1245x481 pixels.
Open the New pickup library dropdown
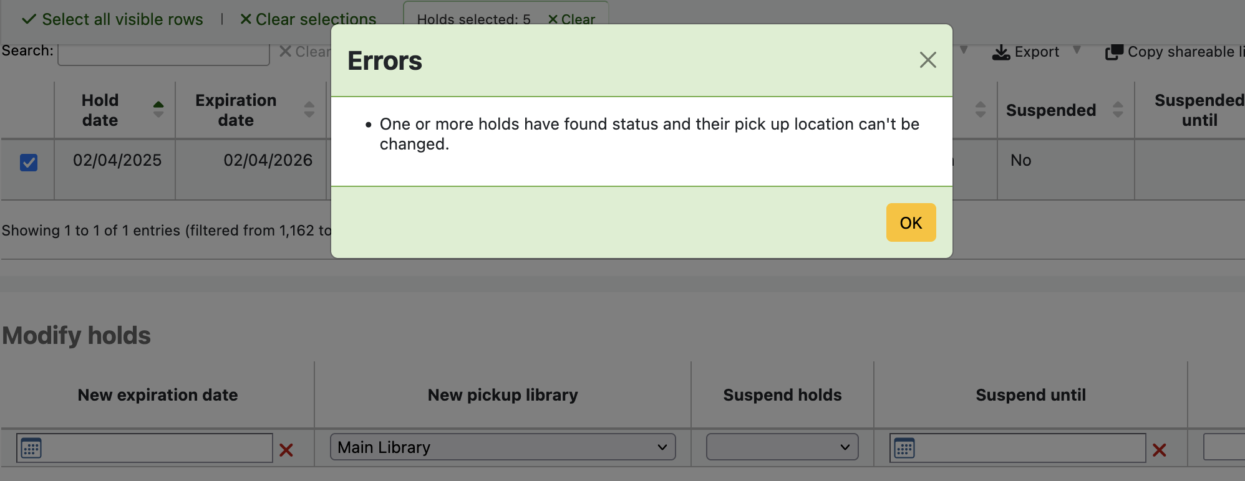click(x=502, y=447)
